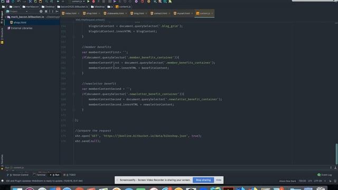This screenshot has height=190, width=338.
Task: Toggle the Run tool window button
Action: click(x=55, y=175)
